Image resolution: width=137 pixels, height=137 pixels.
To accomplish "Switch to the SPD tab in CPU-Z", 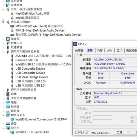I will click(109, 50).
